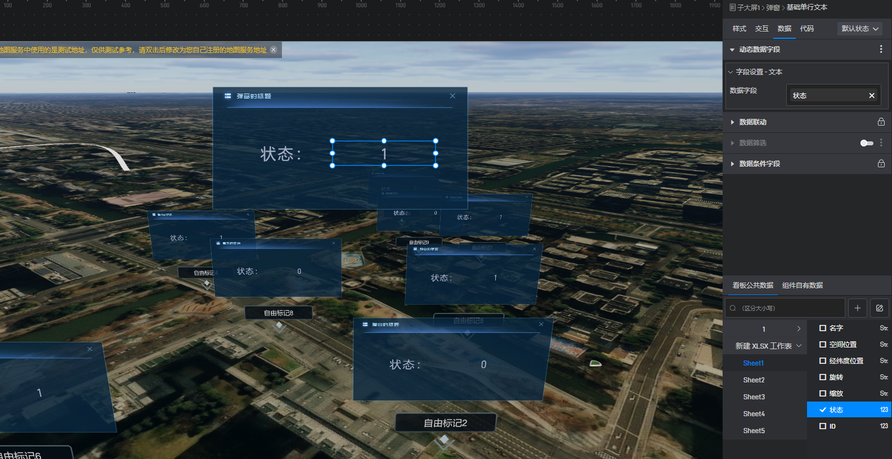Select the 看板公共数据 tab
Image resolution: width=892 pixels, height=459 pixels.
(x=753, y=286)
